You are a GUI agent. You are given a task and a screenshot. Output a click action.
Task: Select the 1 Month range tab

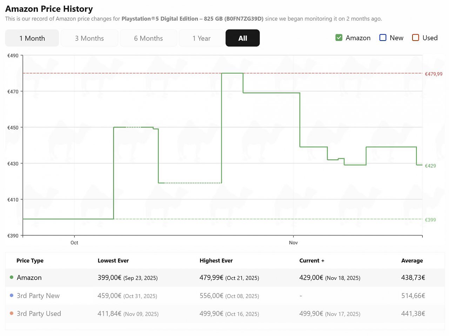click(32, 38)
